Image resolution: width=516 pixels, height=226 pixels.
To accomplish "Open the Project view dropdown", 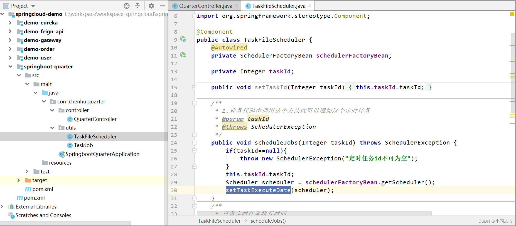I will coord(33,6).
